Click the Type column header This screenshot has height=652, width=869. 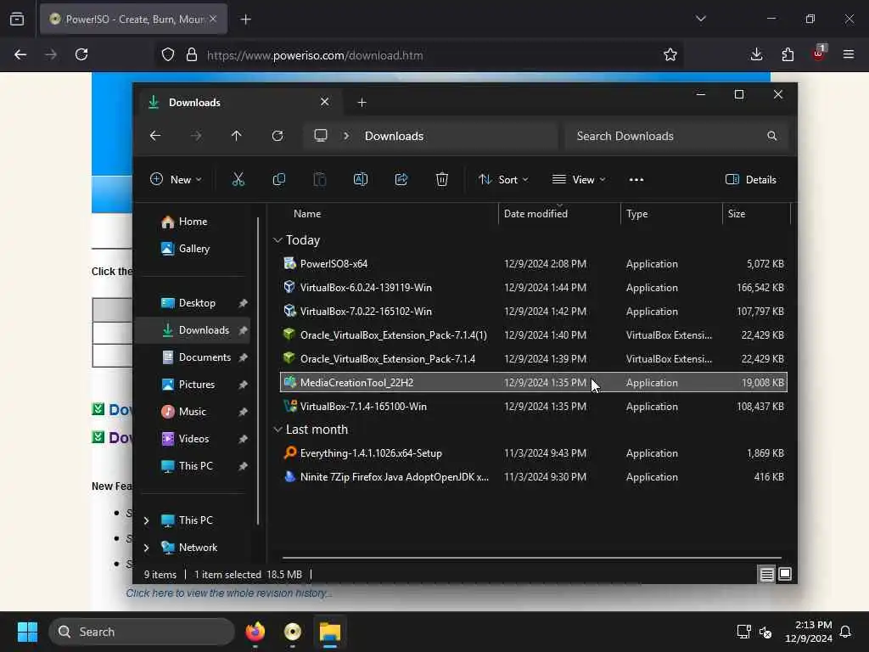click(x=670, y=214)
